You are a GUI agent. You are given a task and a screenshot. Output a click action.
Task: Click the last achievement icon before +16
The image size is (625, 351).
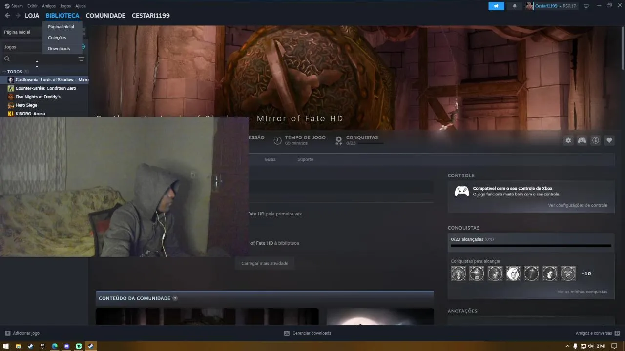click(x=568, y=273)
